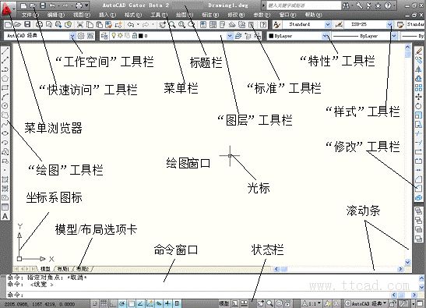Switch to the 布局1 layout tab
Image resolution: width=426 pixels, height=308 pixels.
(x=63, y=269)
